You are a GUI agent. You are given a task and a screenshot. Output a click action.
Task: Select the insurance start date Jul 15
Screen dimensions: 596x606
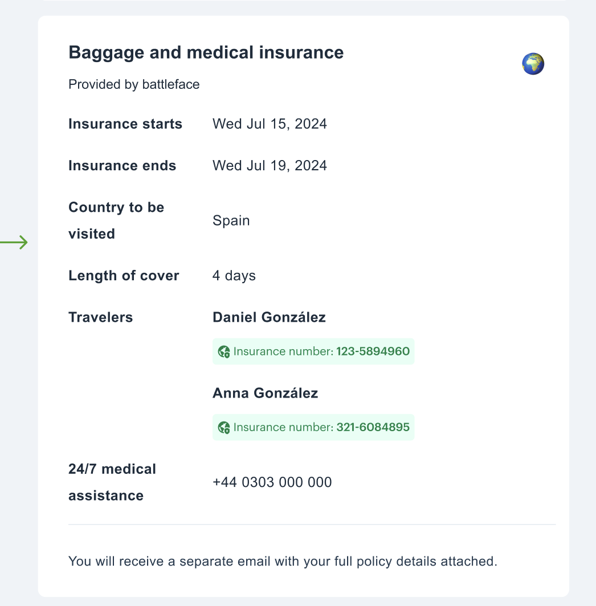[270, 124]
